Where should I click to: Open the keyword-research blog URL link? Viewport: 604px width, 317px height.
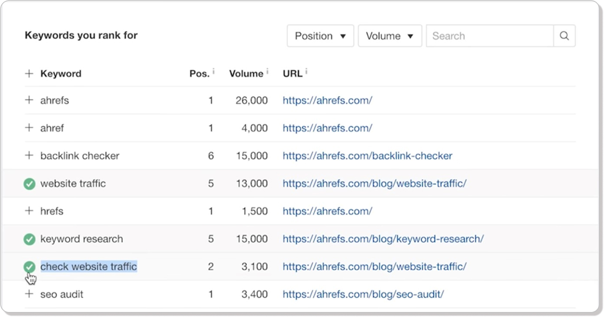click(x=383, y=239)
